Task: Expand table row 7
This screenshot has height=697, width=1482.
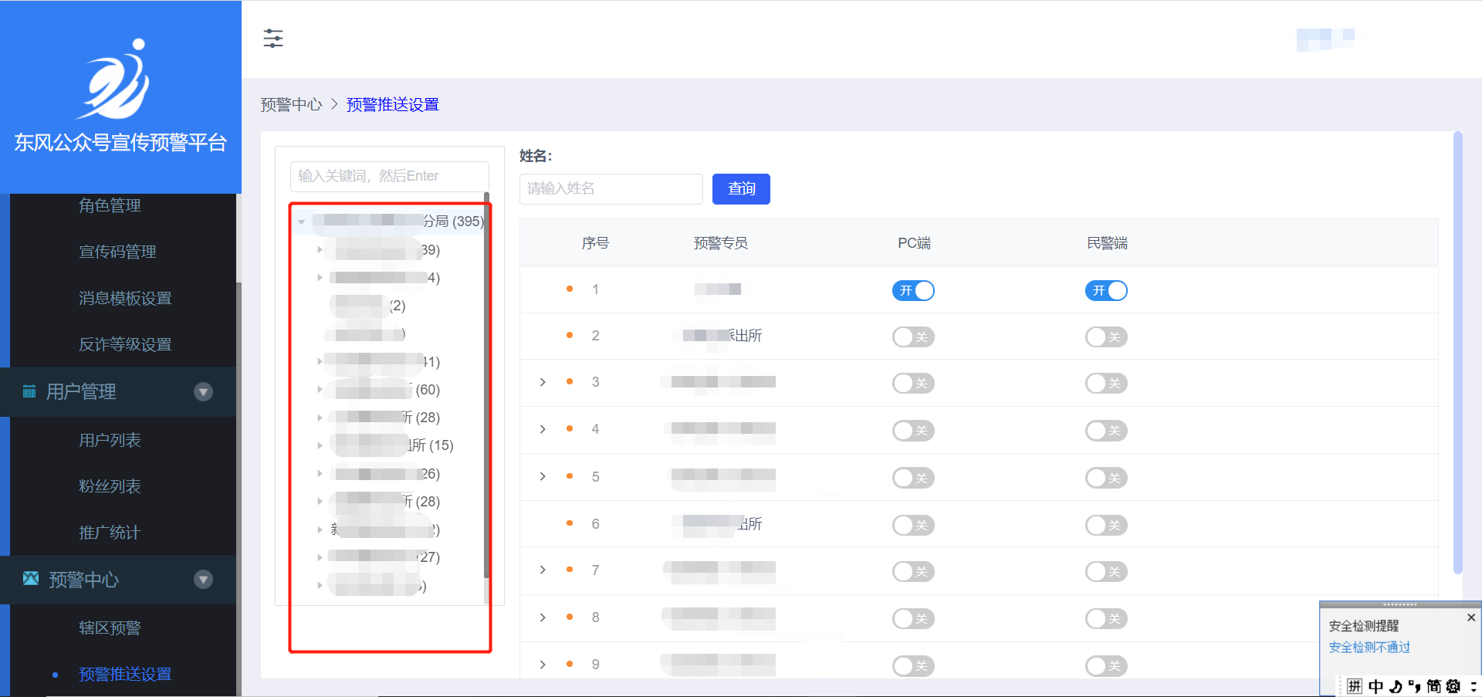Action: tap(543, 570)
